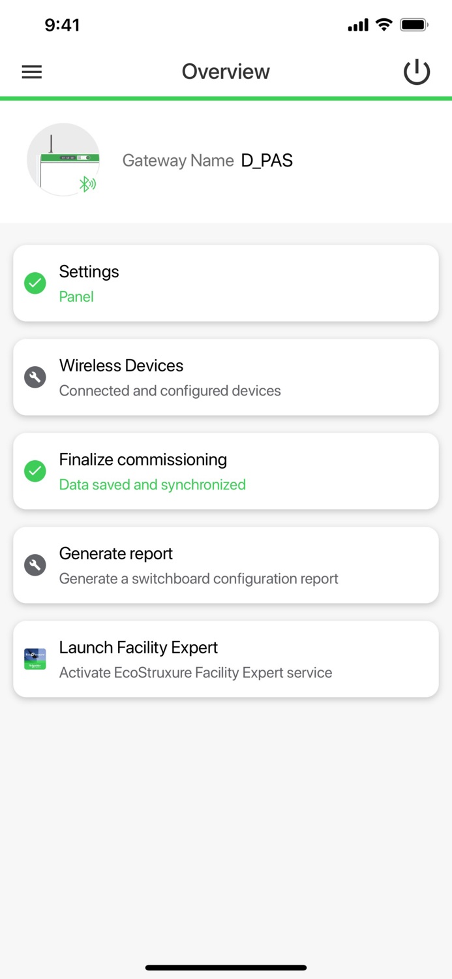Image resolution: width=452 pixels, height=979 pixels.
Task: Tap the home indicator bar
Action: [226, 967]
